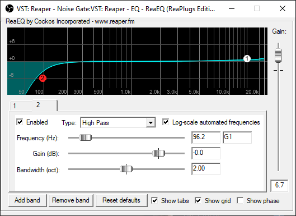Click the OBS logo icon in title bar

pos(10,8)
